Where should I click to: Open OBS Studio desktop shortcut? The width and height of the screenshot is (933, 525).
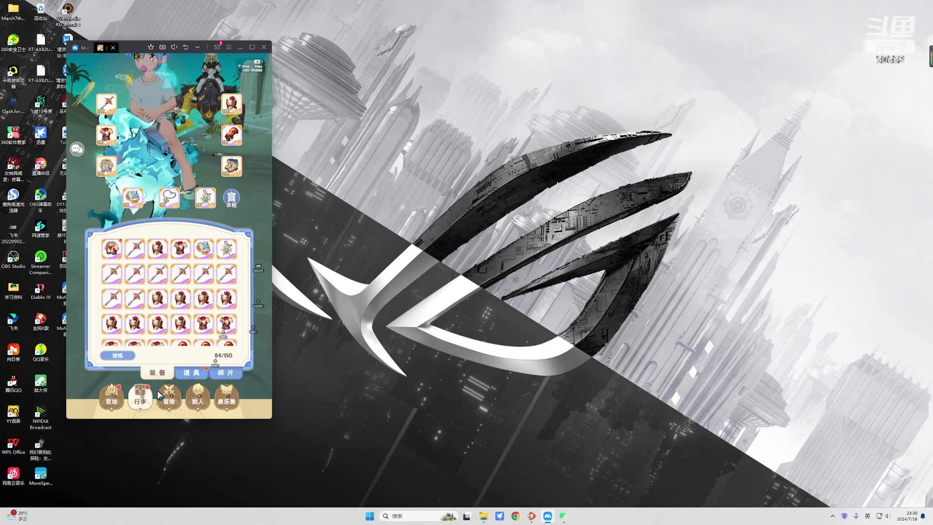(13, 260)
